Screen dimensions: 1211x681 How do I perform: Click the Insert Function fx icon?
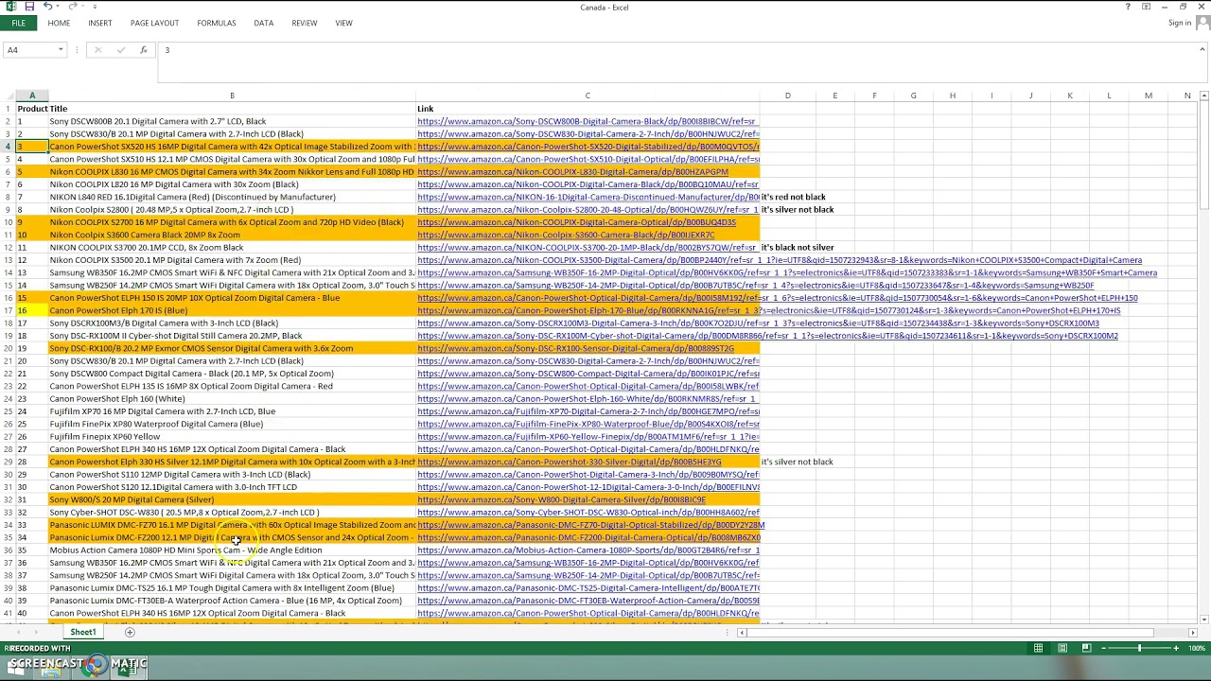click(143, 50)
